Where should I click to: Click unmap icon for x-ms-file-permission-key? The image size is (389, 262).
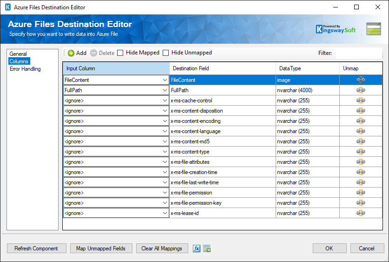click(361, 203)
